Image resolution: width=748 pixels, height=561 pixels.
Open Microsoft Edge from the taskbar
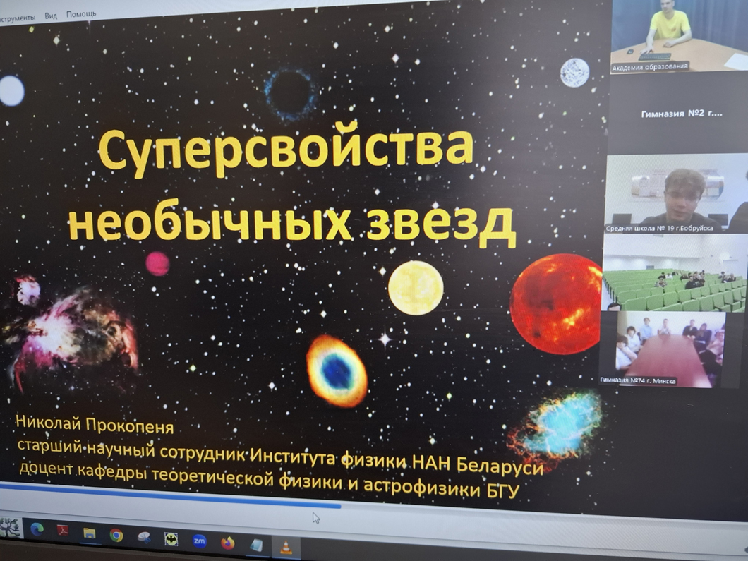(x=37, y=529)
